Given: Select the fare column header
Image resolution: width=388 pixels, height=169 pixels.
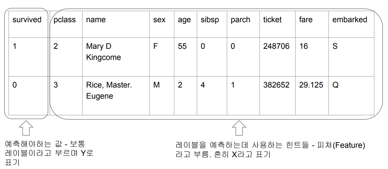Looking at the screenshot, I should [306, 20].
